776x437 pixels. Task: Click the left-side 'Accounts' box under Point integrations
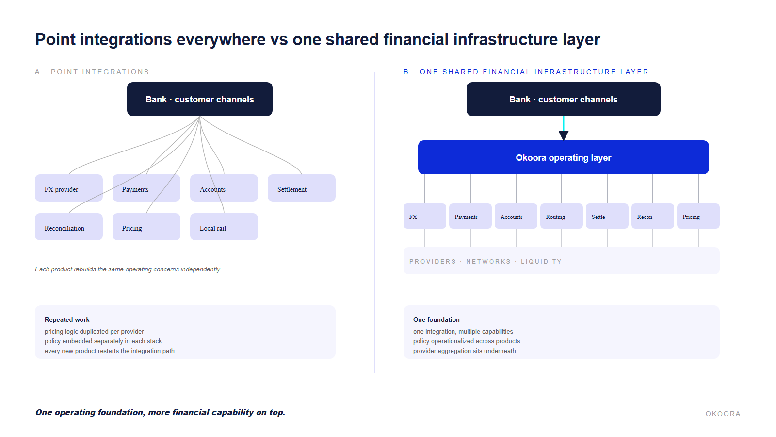click(x=224, y=188)
